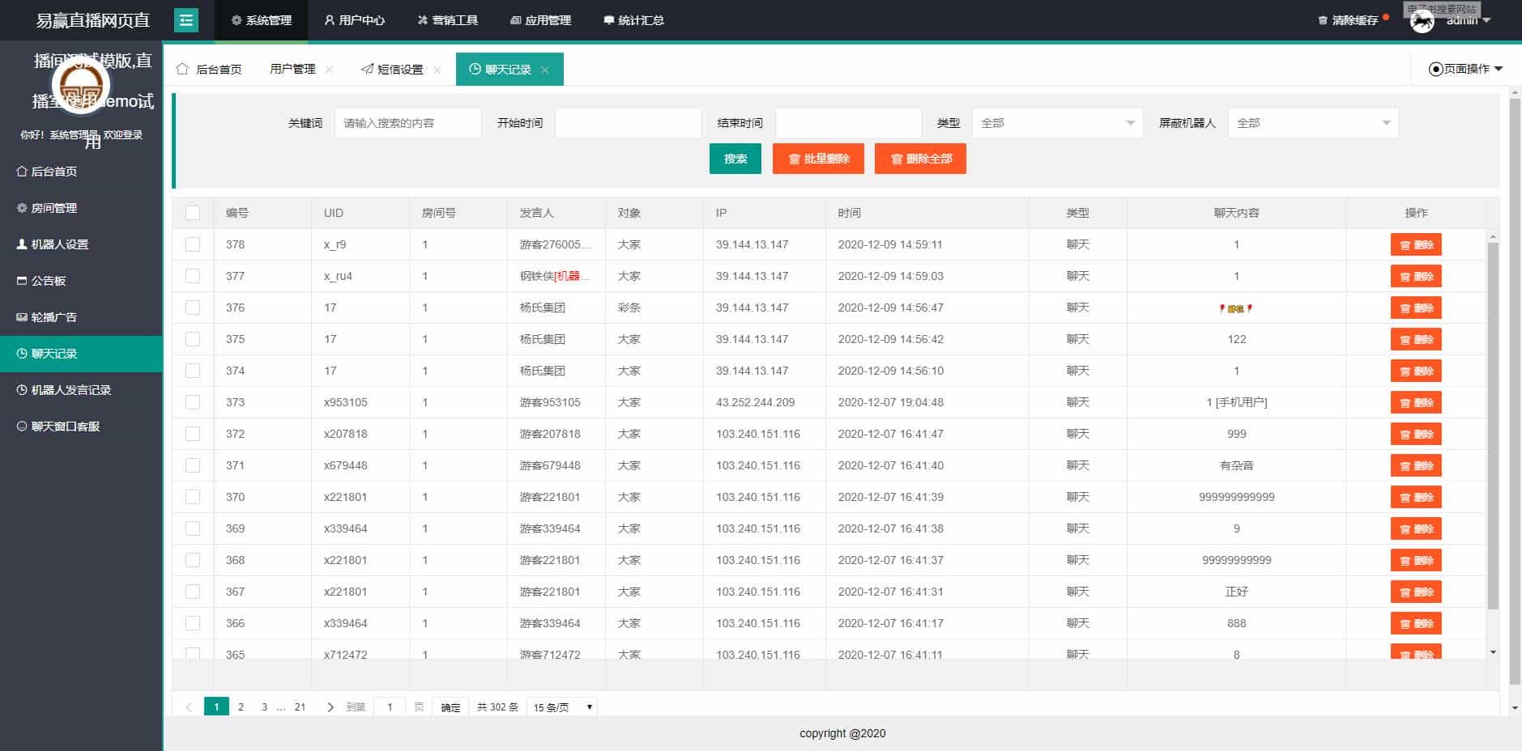1522x751 pixels.
Task: Open 公告板 in the sidebar
Action: pyautogui.click(x=81, y=281)
